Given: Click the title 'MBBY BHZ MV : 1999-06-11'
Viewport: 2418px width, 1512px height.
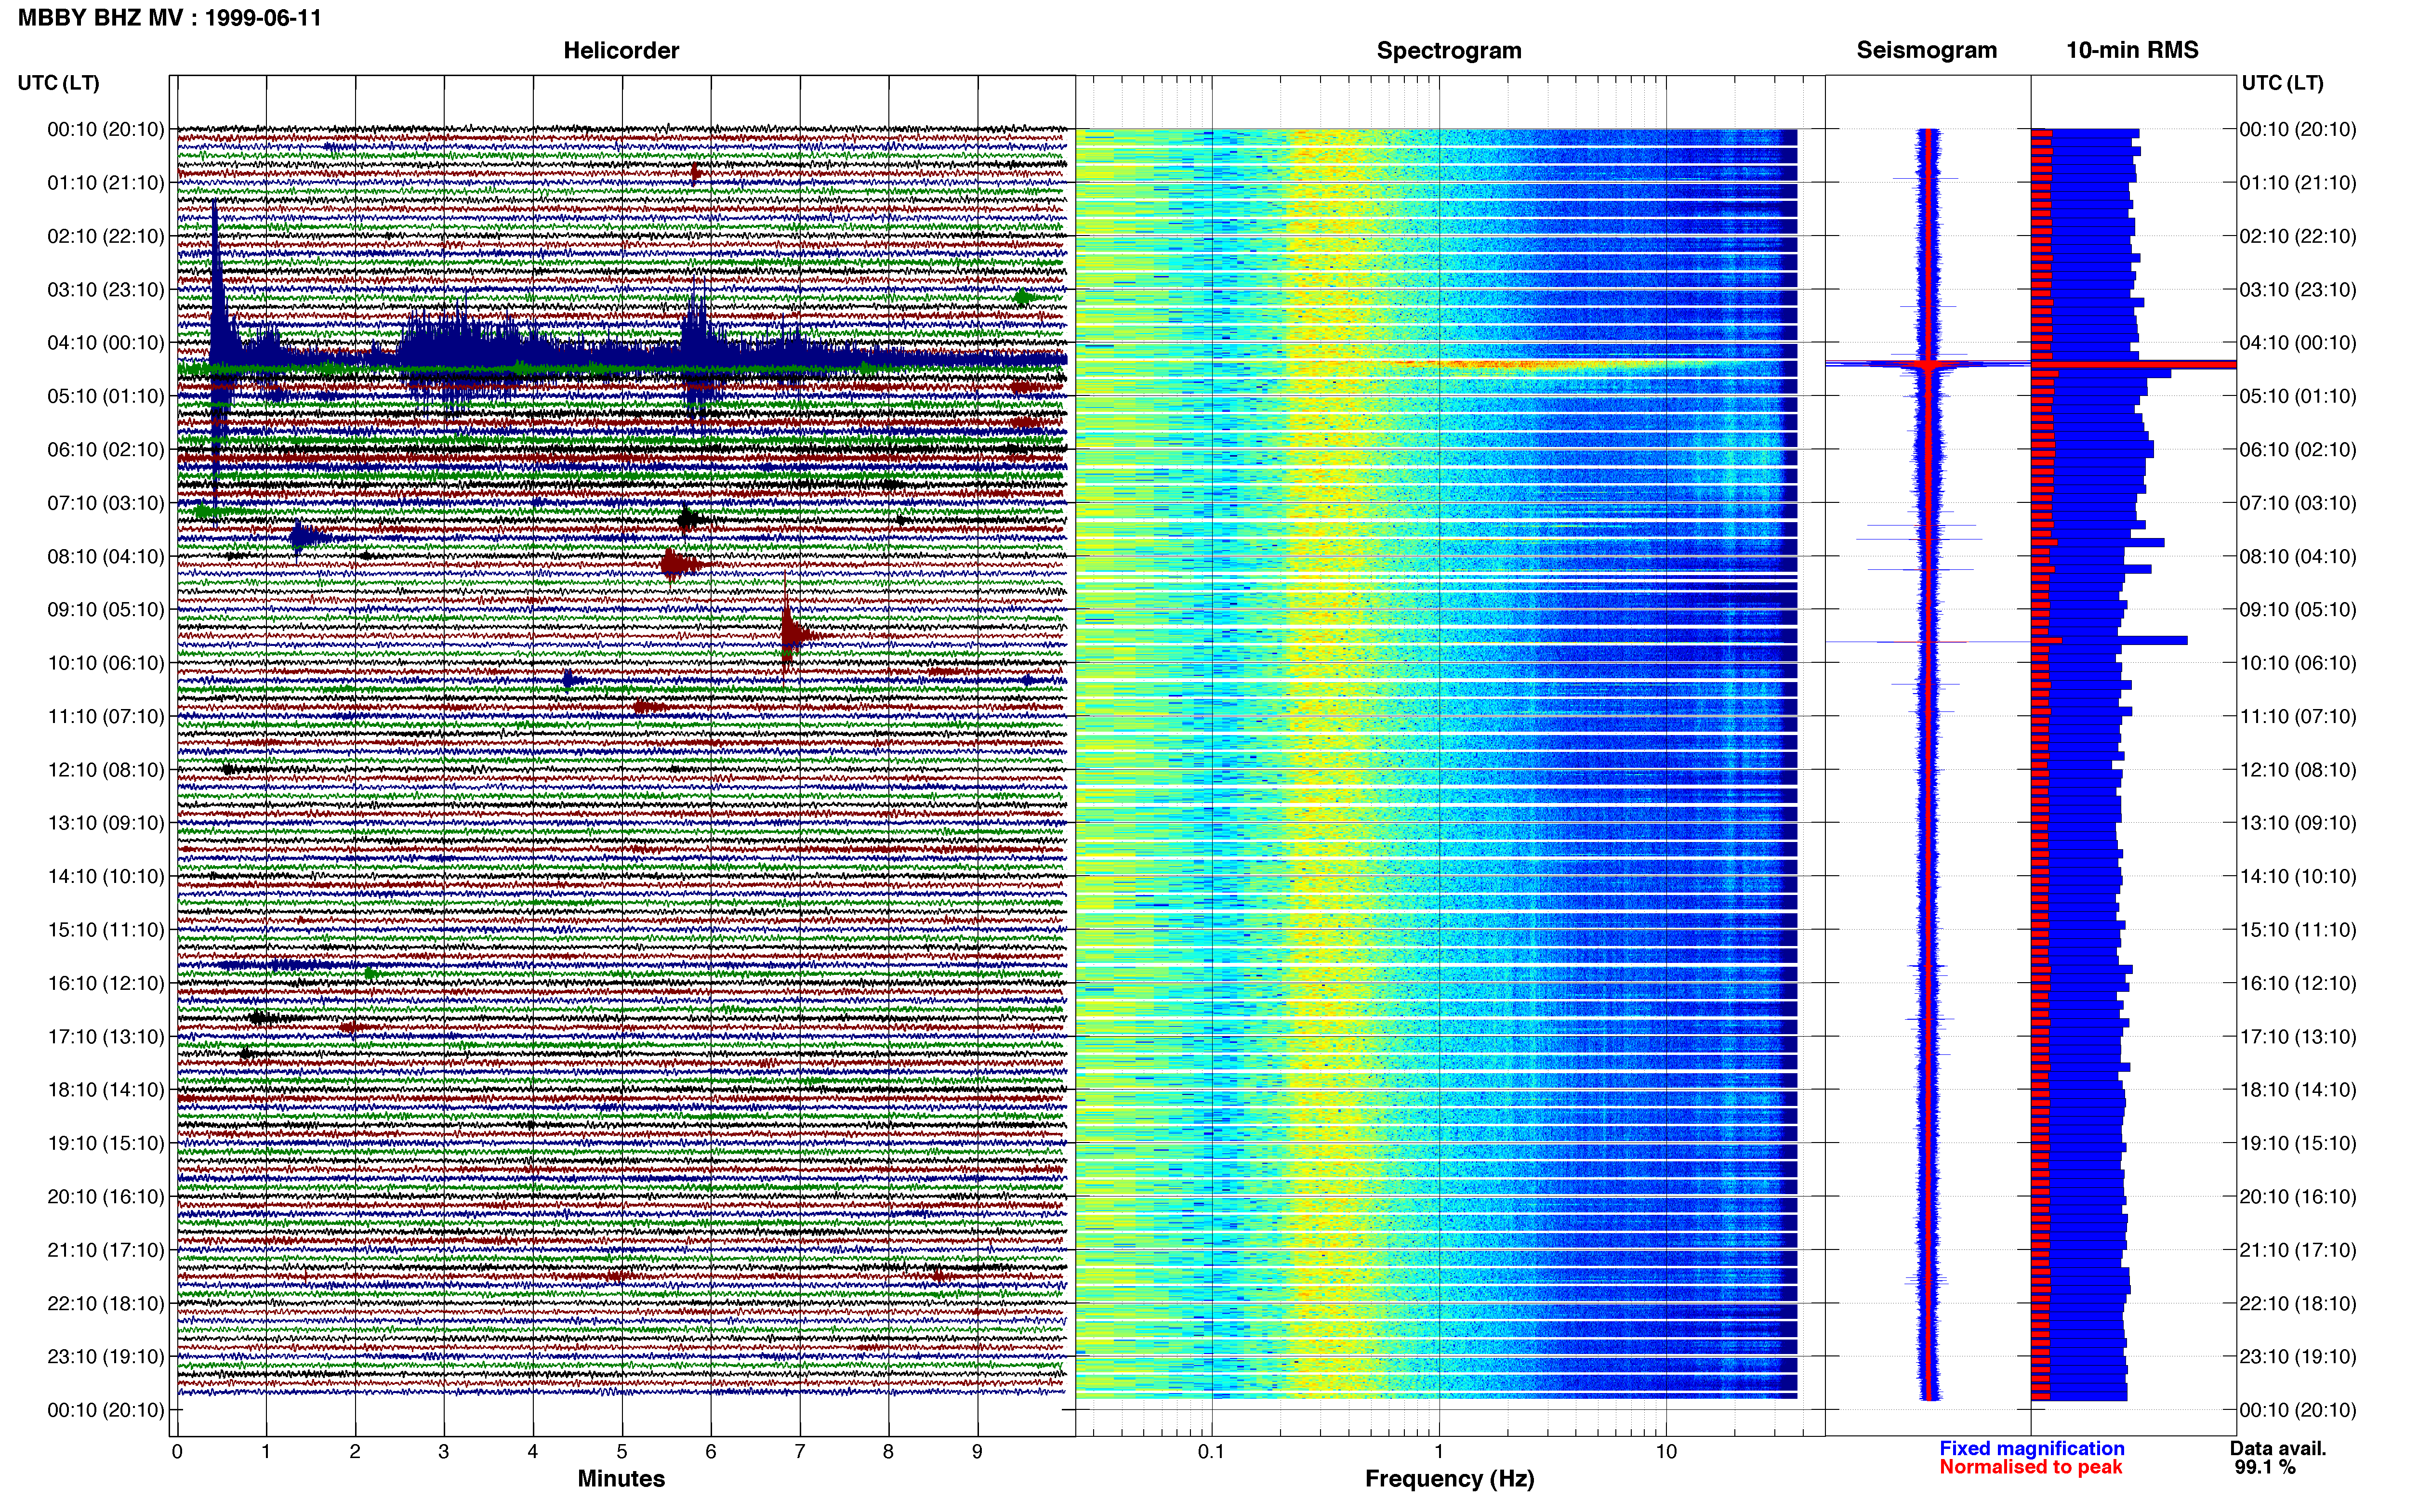Looking at the screenshot, I should pos(170,18).
